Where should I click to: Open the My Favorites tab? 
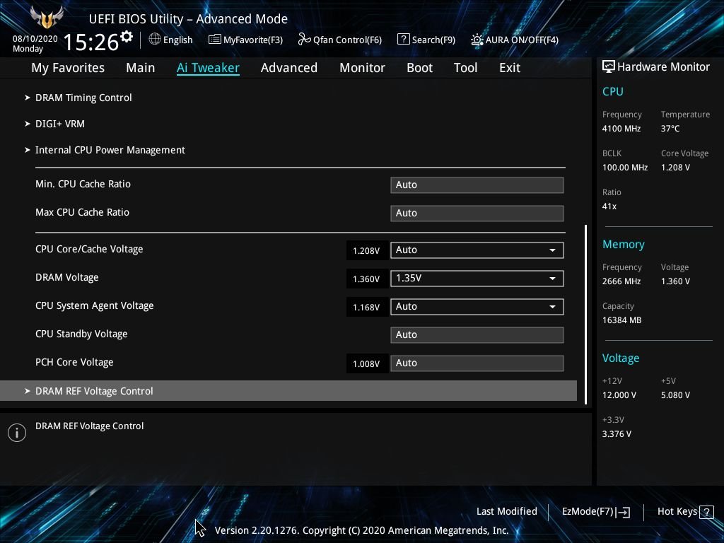[x=68, y=68]
